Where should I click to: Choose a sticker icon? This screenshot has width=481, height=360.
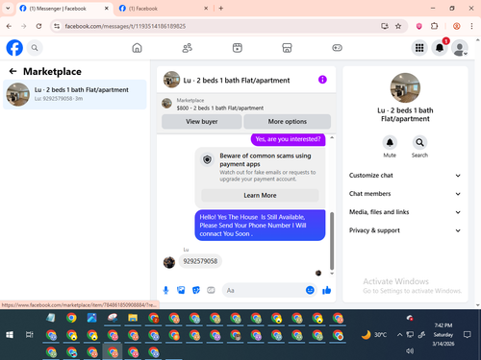coord(196,290)
